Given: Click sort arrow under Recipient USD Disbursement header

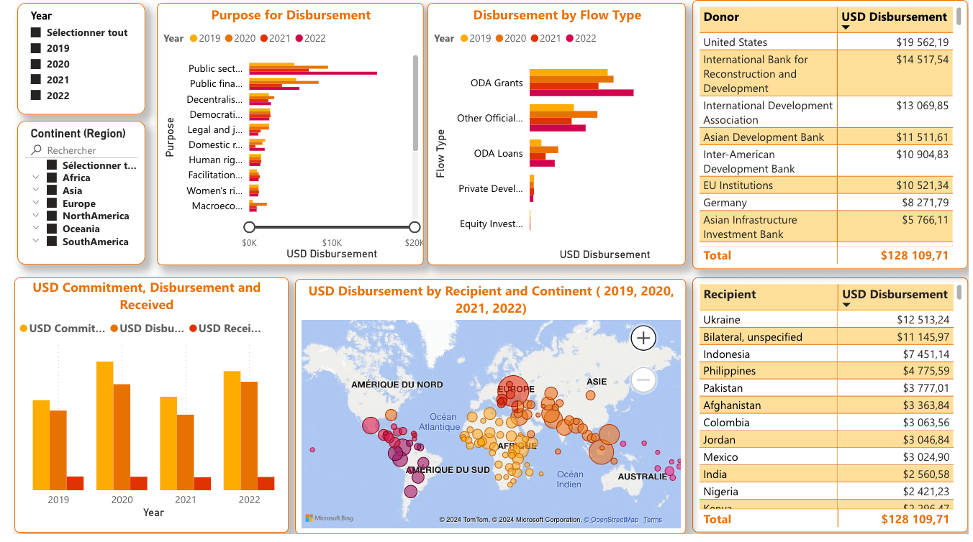Looking at the screenshot, I should click(x=846, y=306).
